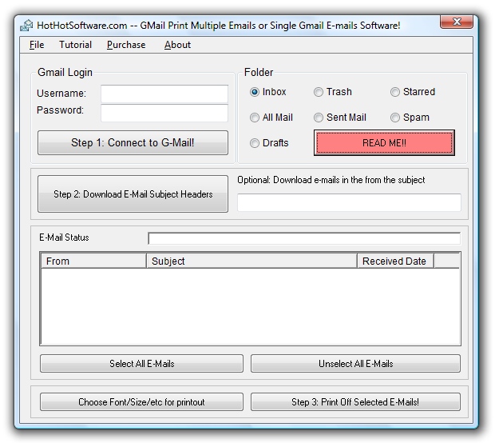Select the Inbox folder radio button
The image size is (495, 443).
click(x=255, y=92)
